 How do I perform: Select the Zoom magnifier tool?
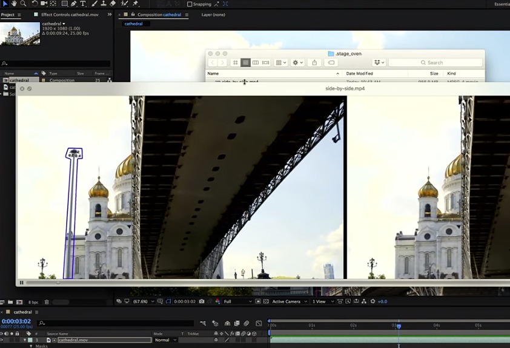pos(23,4)
